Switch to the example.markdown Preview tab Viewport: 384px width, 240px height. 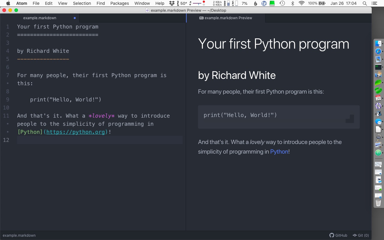click(x=226, y=18)
